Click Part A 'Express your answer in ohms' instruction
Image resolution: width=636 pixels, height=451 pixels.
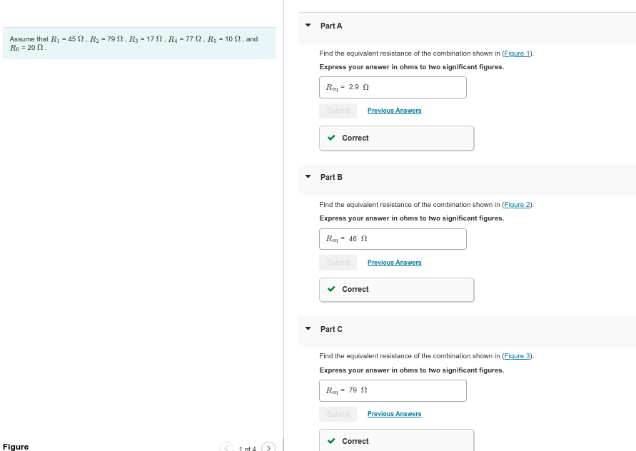(x=412, y=67)
